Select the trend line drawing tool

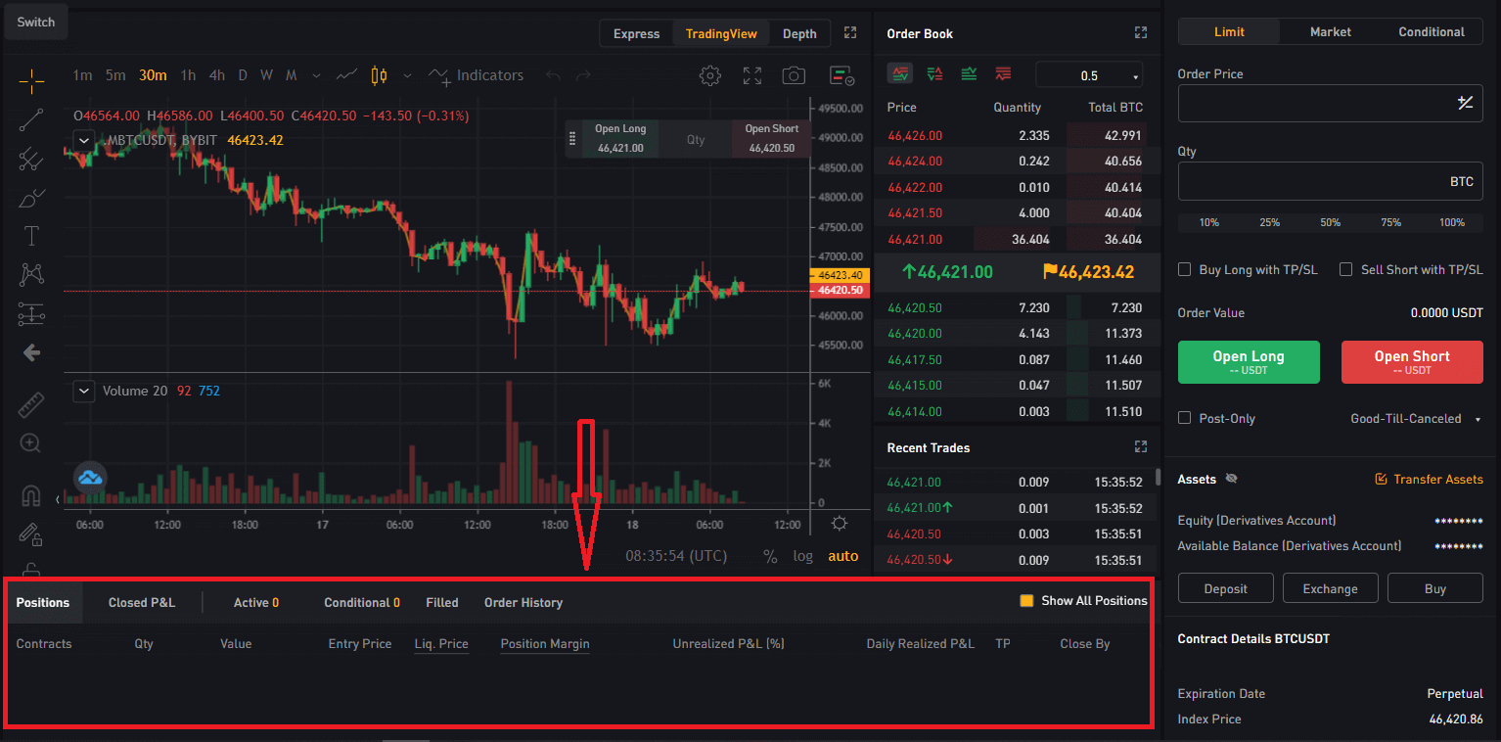tap(31, 118)
